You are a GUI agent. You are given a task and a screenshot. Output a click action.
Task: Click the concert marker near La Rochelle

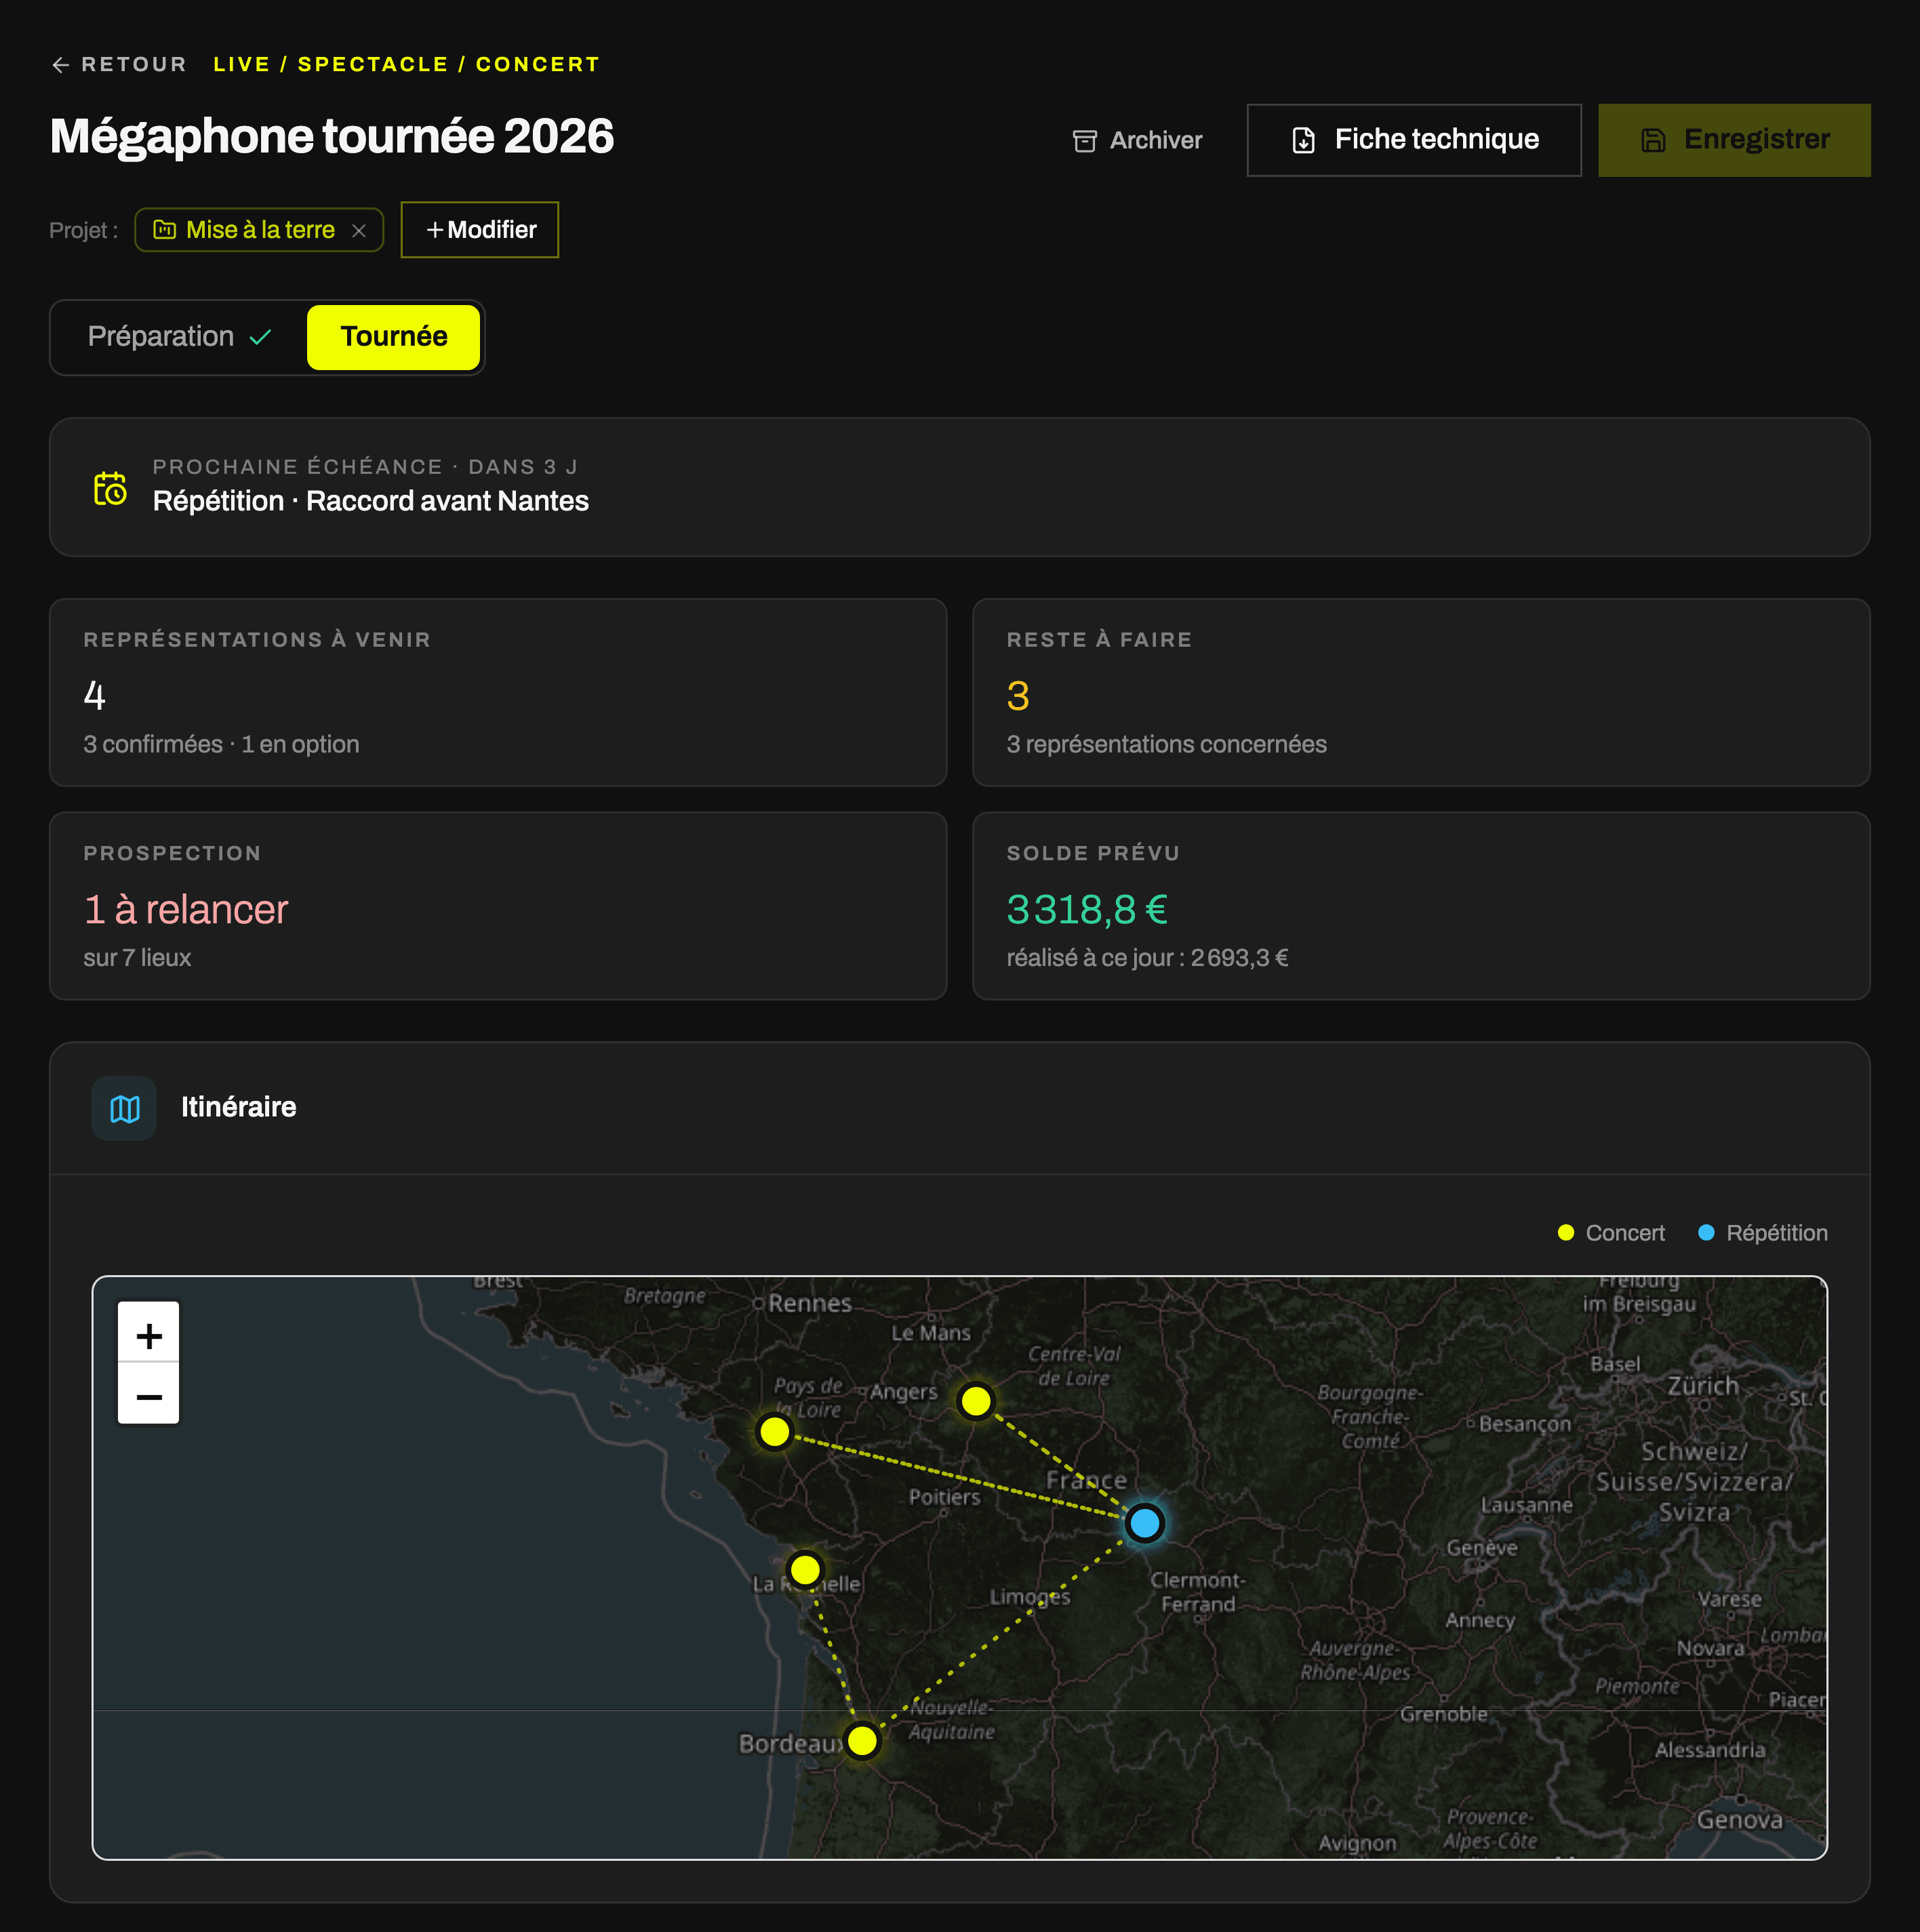click(x=805, y=1570)
